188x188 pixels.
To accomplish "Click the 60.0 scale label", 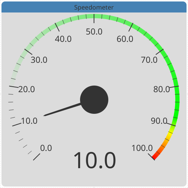I will point(125,39).
